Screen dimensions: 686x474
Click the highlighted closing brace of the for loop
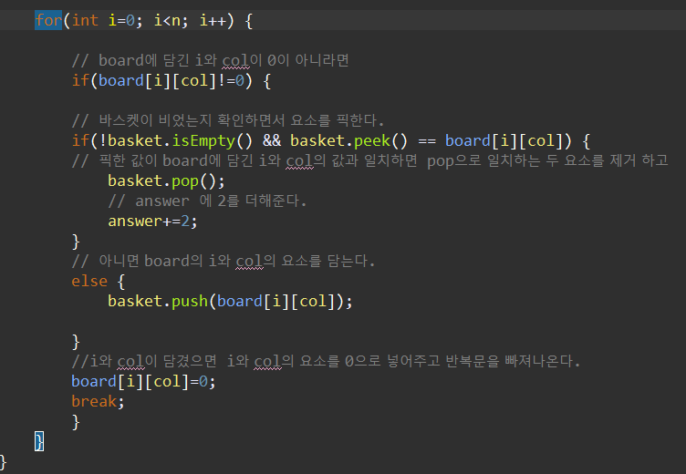pos(39,442)
